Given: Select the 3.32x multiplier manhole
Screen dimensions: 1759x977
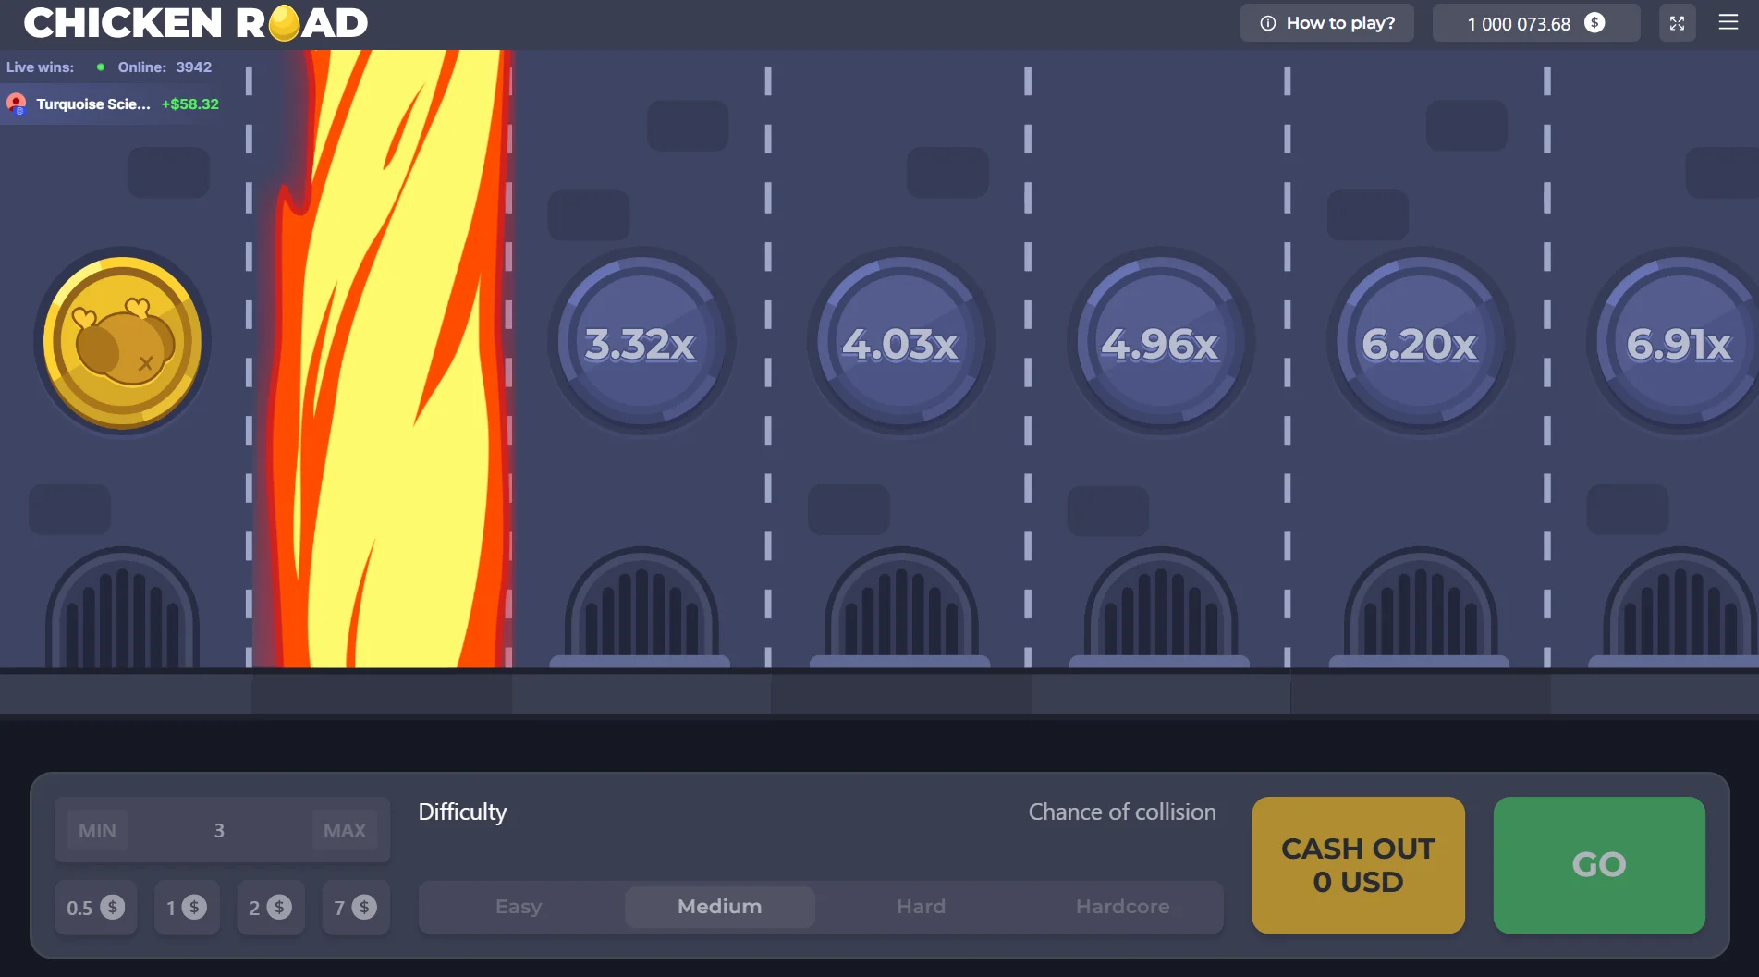Looking at the screenshot, I should pyautogui.click(x=641, y=342).
